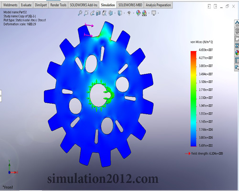This screenshot has height=191, width=239.
Task: Click the View Orientation cube icon
Action: pos(110,13)
